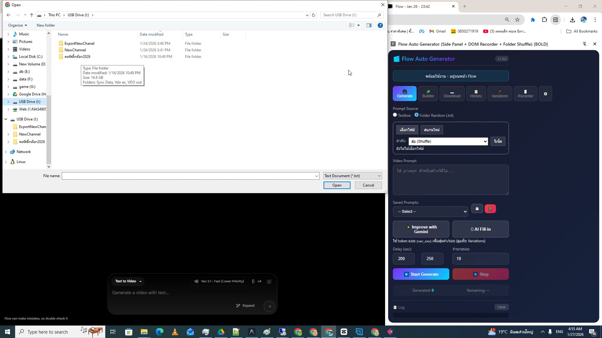
Task: Submit the Flow prompt with the arrow button
Action: (x=269, y=306)
